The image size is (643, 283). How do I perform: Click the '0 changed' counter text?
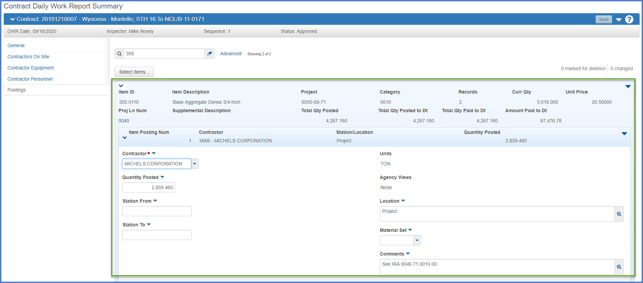(x=622, y=68)
